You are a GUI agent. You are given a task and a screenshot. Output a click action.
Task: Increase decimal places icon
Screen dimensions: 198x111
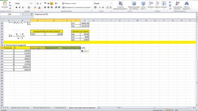tap(107, 7)
